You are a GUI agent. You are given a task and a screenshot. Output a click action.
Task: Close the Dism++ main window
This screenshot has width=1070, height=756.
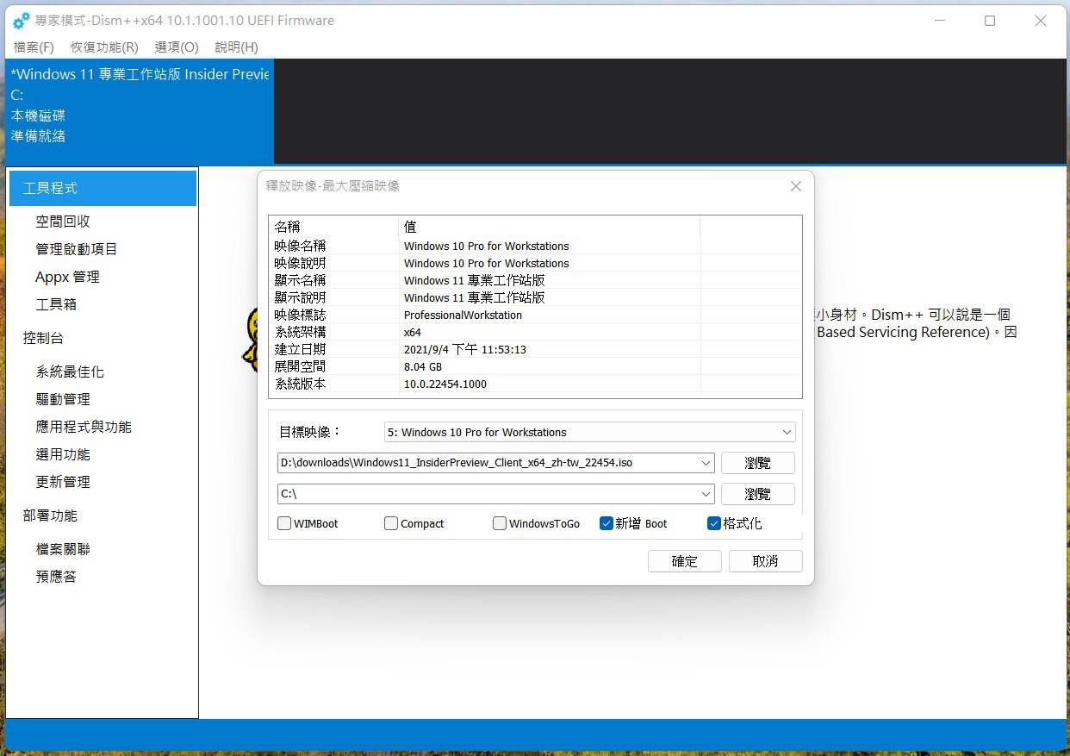click(x=1041, y=21)
